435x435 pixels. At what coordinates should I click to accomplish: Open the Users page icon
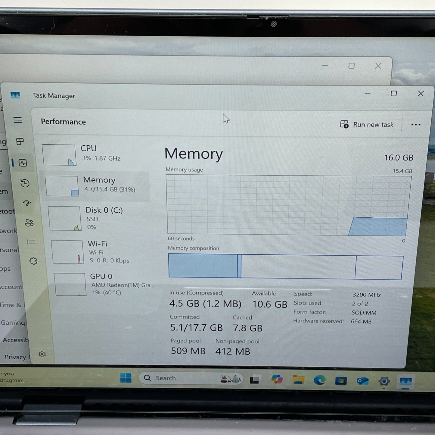(x=29, y=223)
